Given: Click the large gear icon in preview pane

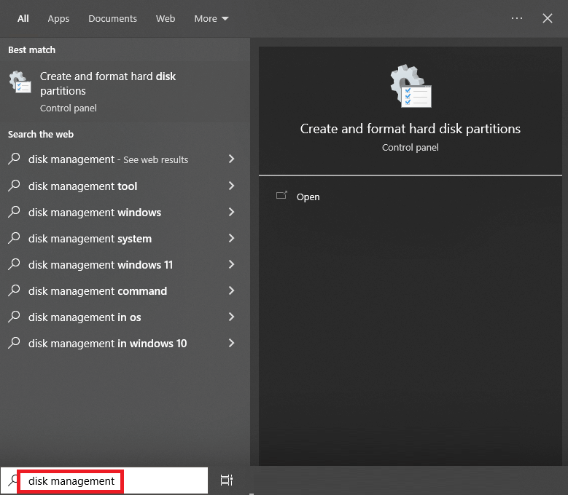Looking at the screenshot, I should pyautogui.click(x=411, y=86).
